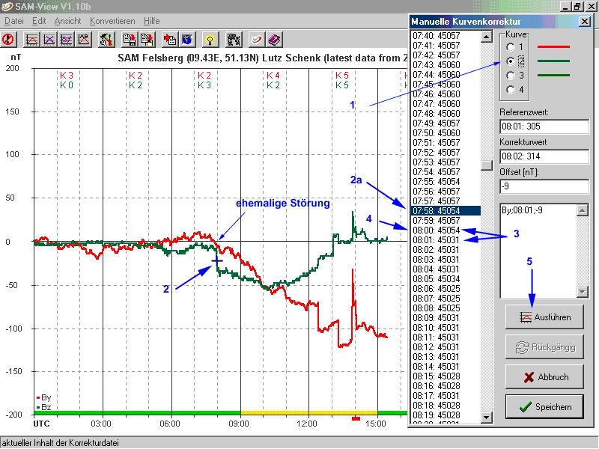Select list row 07:58: 45054
Viewport: 599px width, 449px height.
pyautogui.click(x=446, y=211)
